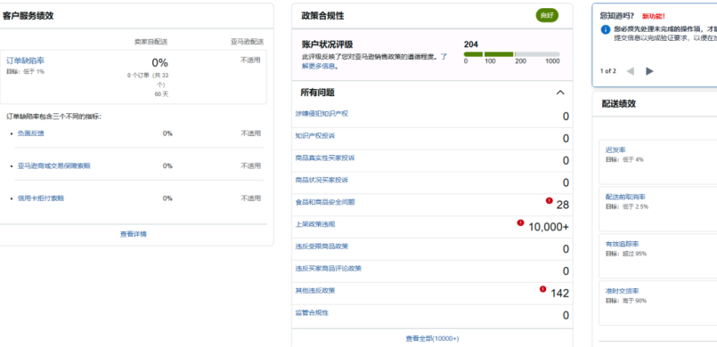Click the 1 of 2 page indicator
717x347 pixels.
(x=608, y=71)
